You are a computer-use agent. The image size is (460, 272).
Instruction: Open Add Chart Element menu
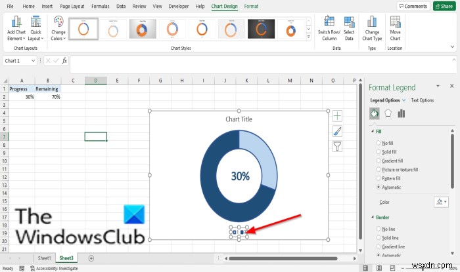(x=16, y=28)
